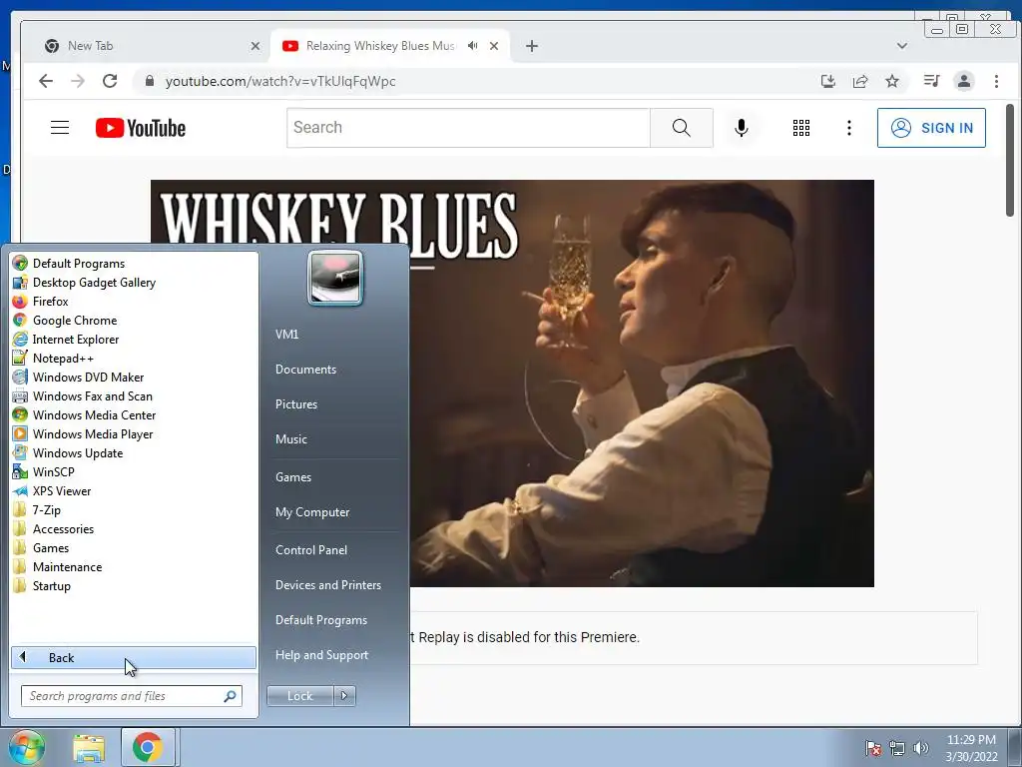Open the Chrome profile avatar
Image resolution: width=1022 pixels, height=767 pixels.
[963, 81]
